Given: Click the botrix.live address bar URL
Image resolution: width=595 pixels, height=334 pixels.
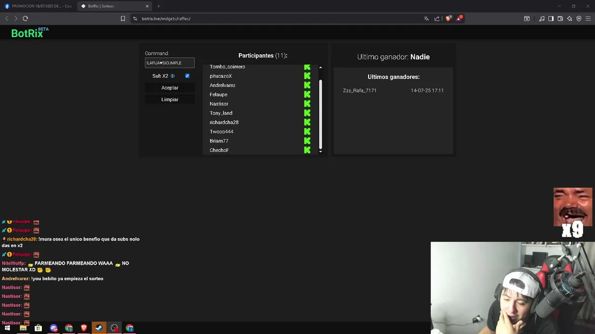Looking at the screenshot, I should 166,19.
